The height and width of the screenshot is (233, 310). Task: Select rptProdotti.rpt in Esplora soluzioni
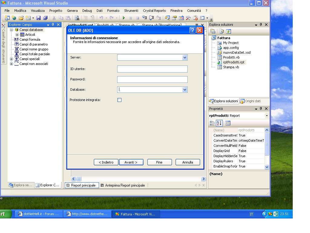(x=233, y=62)
